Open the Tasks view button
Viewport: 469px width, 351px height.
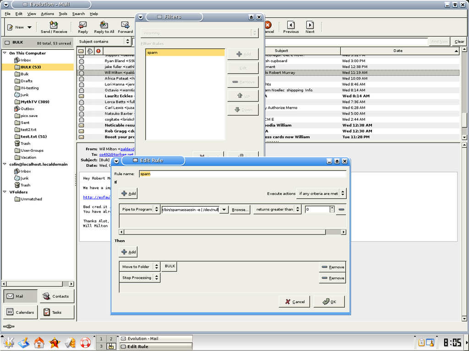tap(57, 312)
